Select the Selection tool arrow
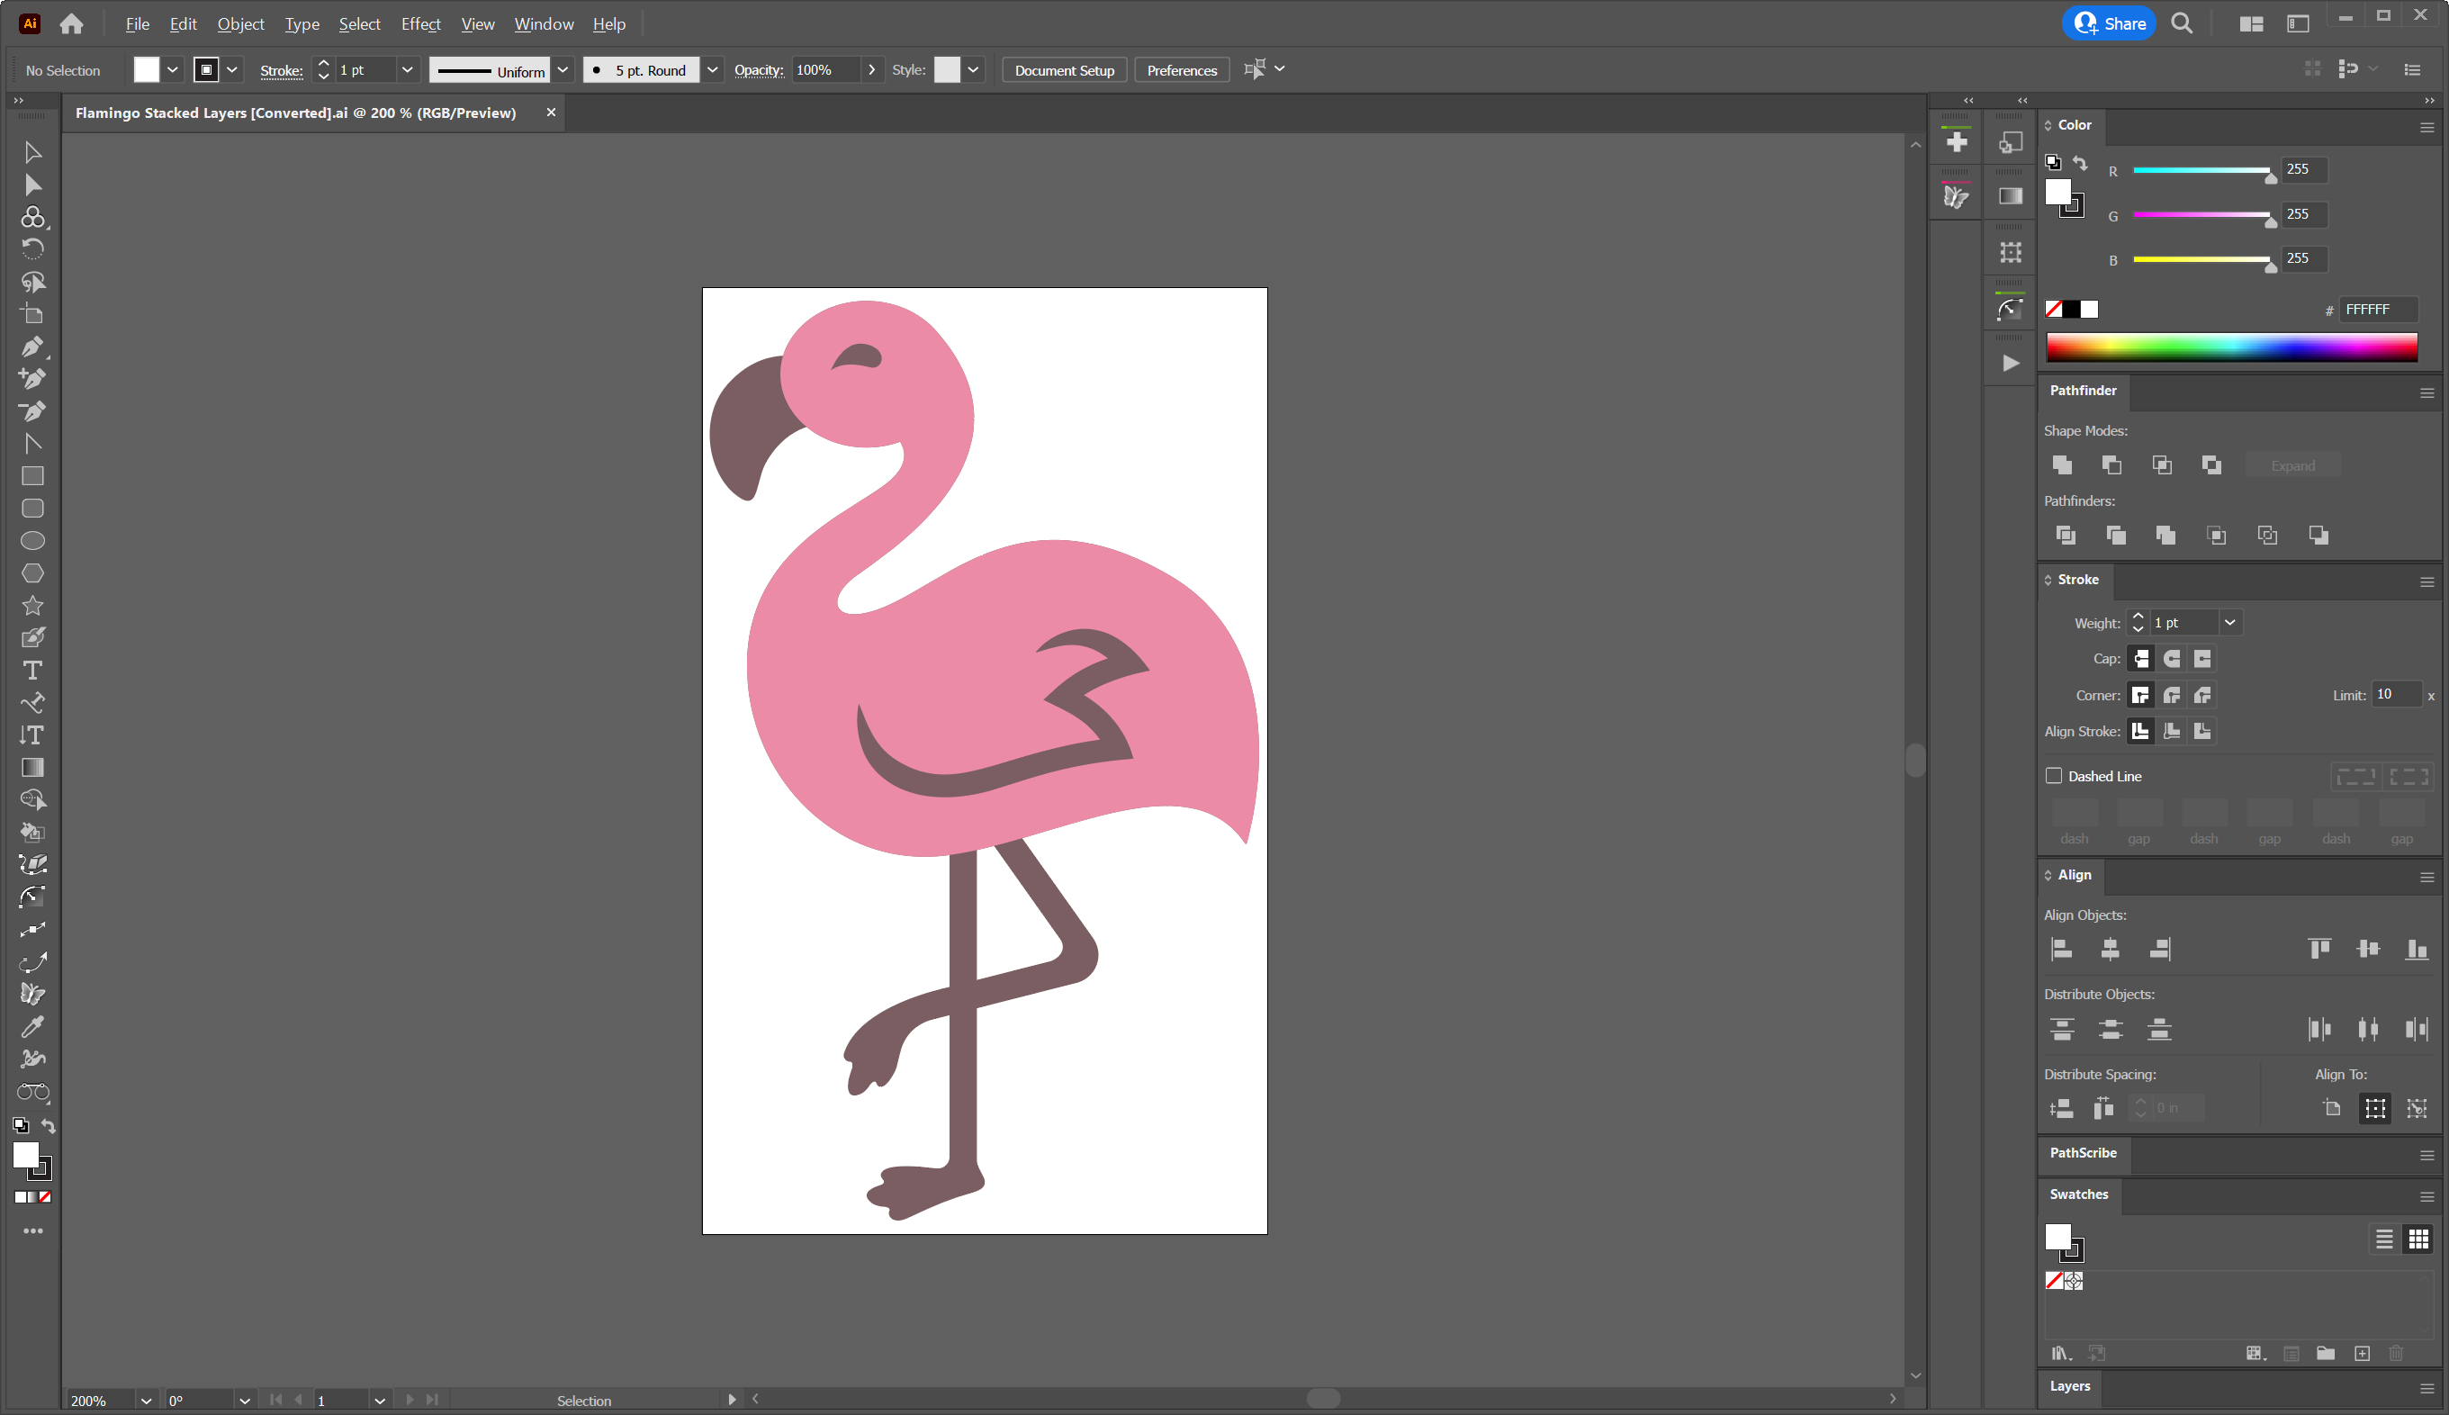 coord(32,153)
